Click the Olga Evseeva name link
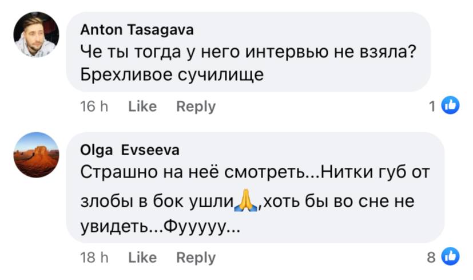 pyautogui.click(x=130, y=150)
